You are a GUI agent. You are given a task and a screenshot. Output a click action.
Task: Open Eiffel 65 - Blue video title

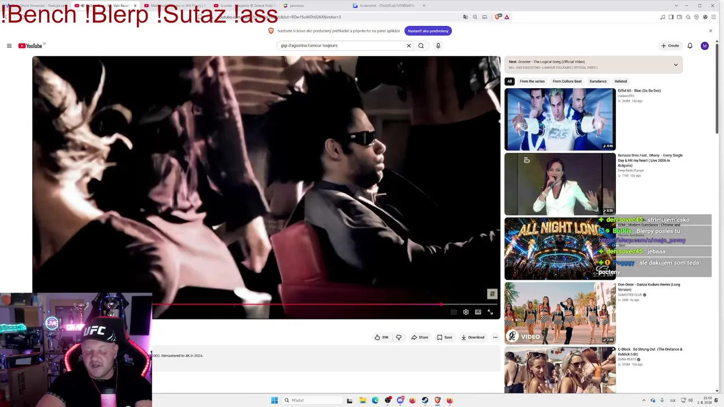tap(639, 90)
